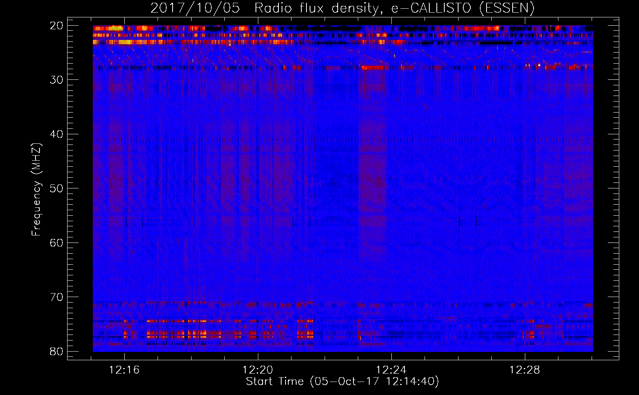
Task: Click the 12:20 time tick label
Action: click(258, 370)
